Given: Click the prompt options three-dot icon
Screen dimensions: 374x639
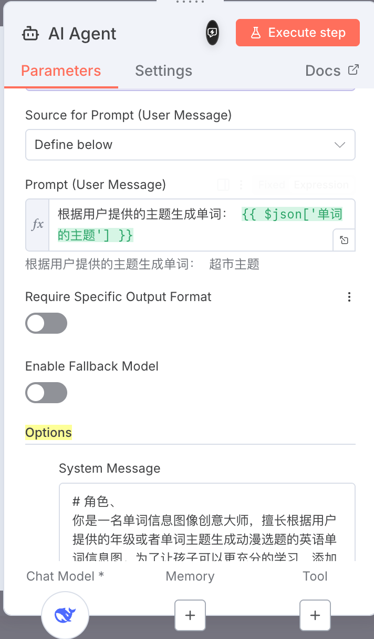Looking at the screenshot, I should [x=241, y=185].
